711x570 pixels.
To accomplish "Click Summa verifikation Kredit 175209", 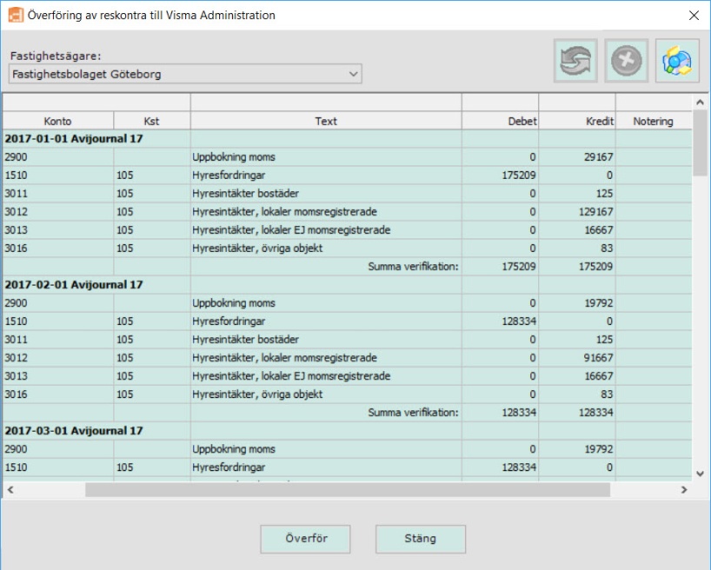I will 595,267.
